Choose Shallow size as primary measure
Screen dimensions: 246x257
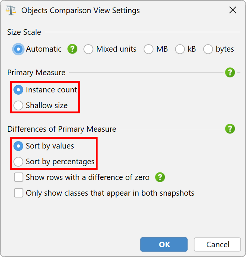pyautogui.click(x=40, y=105)
